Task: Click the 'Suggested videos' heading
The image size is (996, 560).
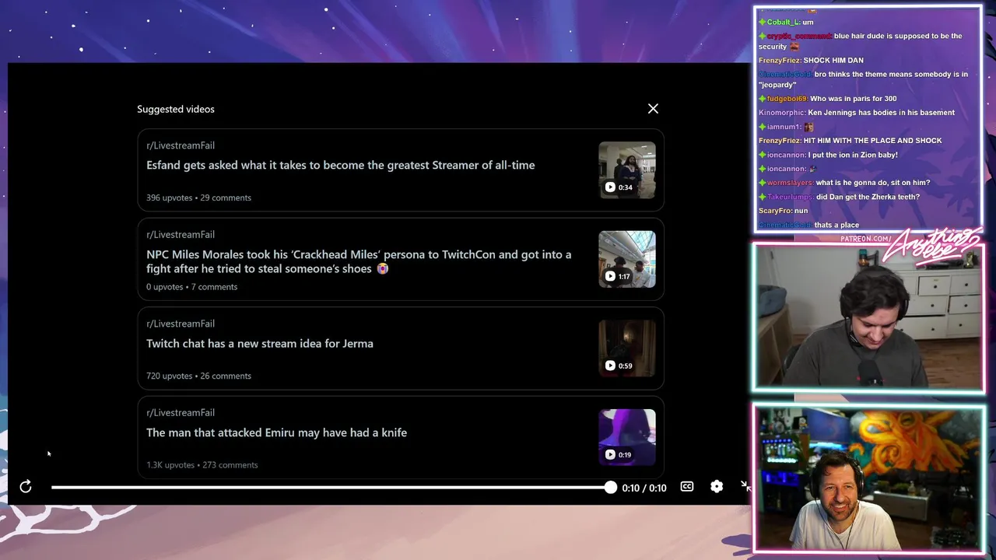Action: point(176,109)
